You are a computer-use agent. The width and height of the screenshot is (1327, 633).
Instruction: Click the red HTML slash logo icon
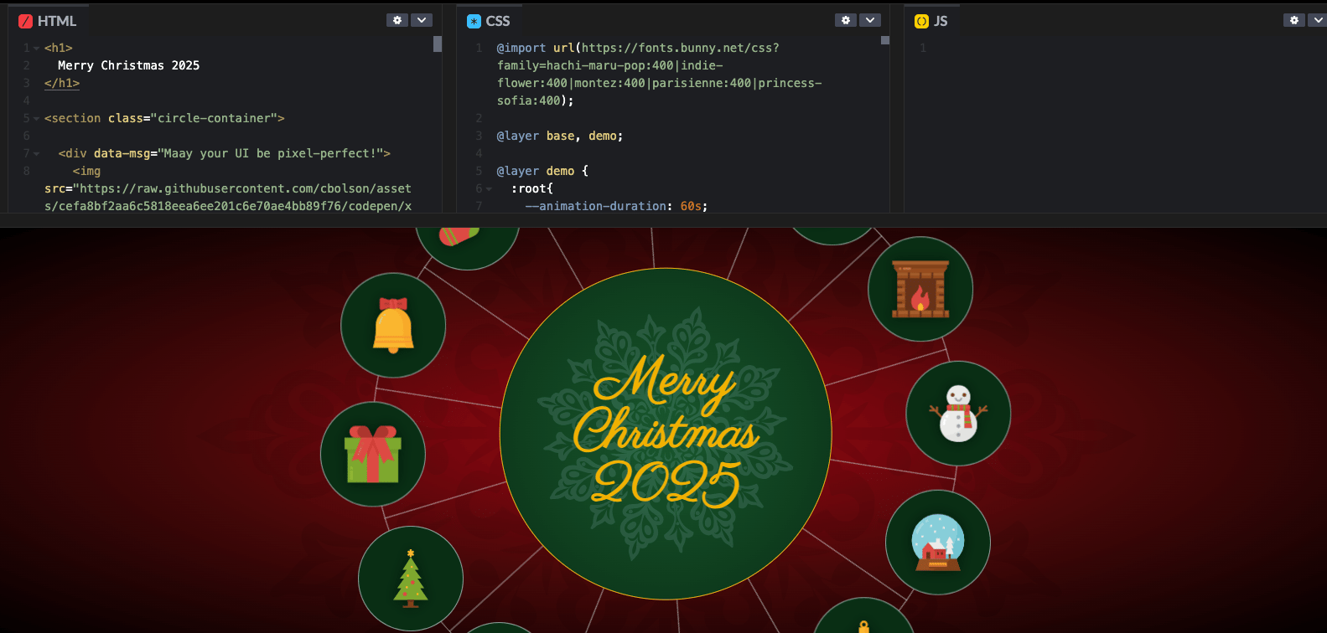25,21
